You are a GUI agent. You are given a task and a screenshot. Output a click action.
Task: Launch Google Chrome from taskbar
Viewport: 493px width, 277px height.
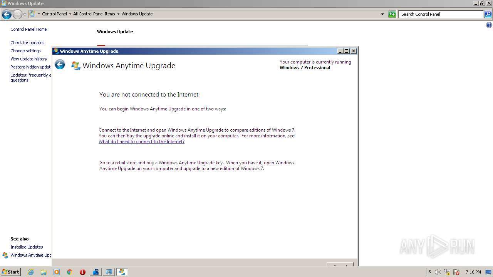pos(69,272)
